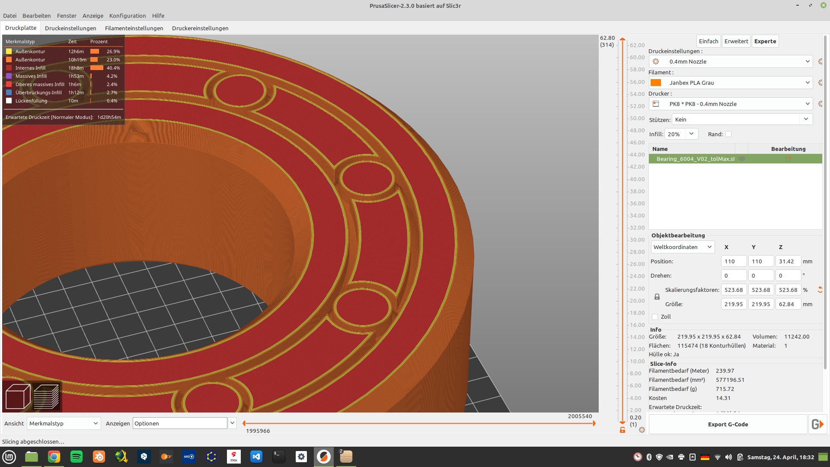Image resolution: width=830 pixels, height=467 pixels.
Task: Open layer slider settings cog icon
Action: (x=642, y=430)
